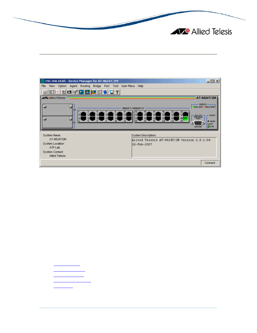This screenshot has width=257, height=333.
Task: Select port 17 on the switch panel
Action: click(158, 114)
